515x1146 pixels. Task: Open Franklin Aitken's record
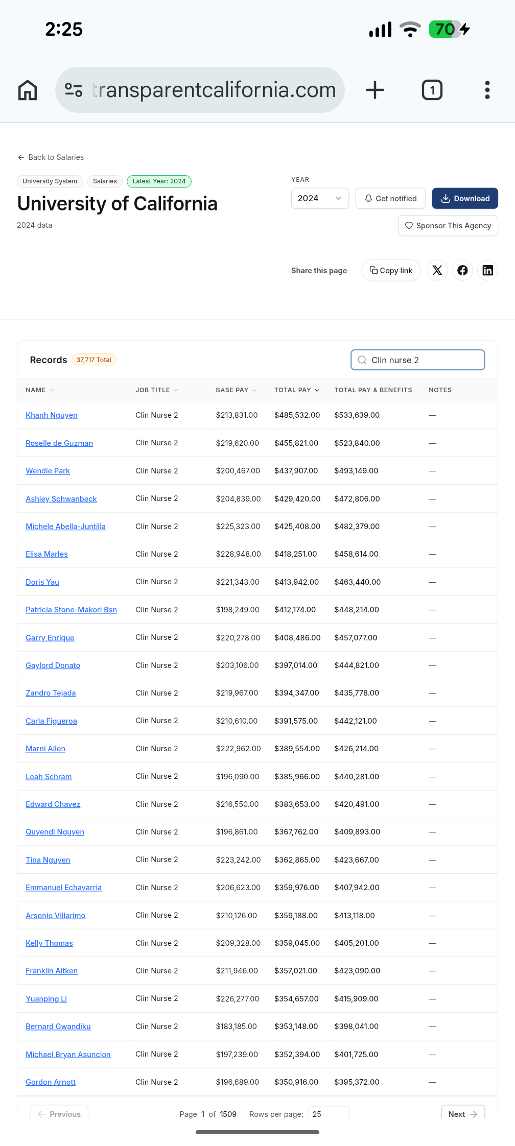[x=52, y=971]
